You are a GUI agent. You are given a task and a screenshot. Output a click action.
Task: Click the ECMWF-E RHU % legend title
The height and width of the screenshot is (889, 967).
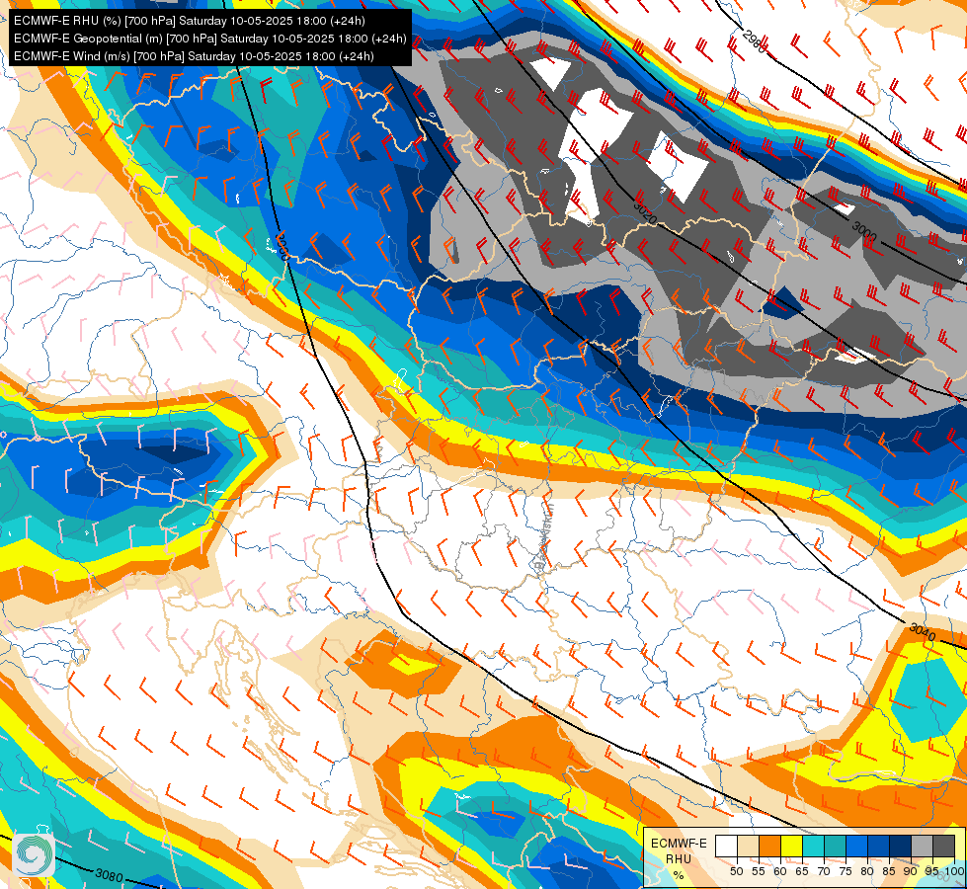click(x=679, y=858)
